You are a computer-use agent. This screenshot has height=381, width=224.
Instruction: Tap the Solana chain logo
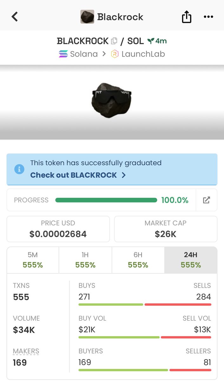point(63,54)
